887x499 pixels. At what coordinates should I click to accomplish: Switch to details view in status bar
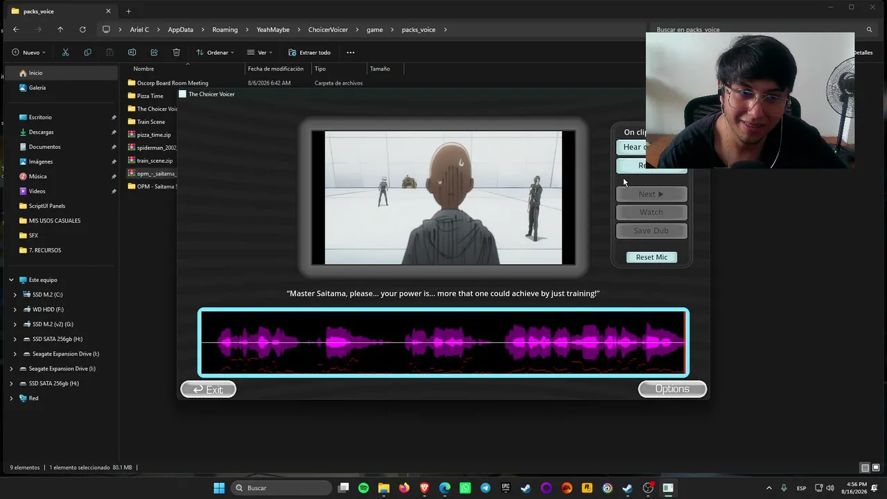(865, 468)
